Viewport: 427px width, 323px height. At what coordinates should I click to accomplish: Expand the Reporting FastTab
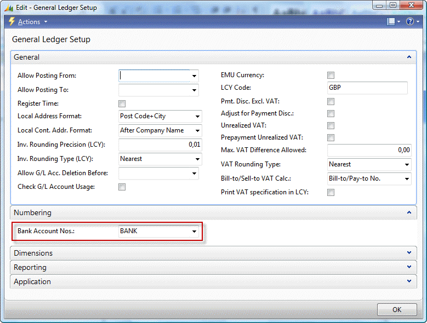pos(409,267)
